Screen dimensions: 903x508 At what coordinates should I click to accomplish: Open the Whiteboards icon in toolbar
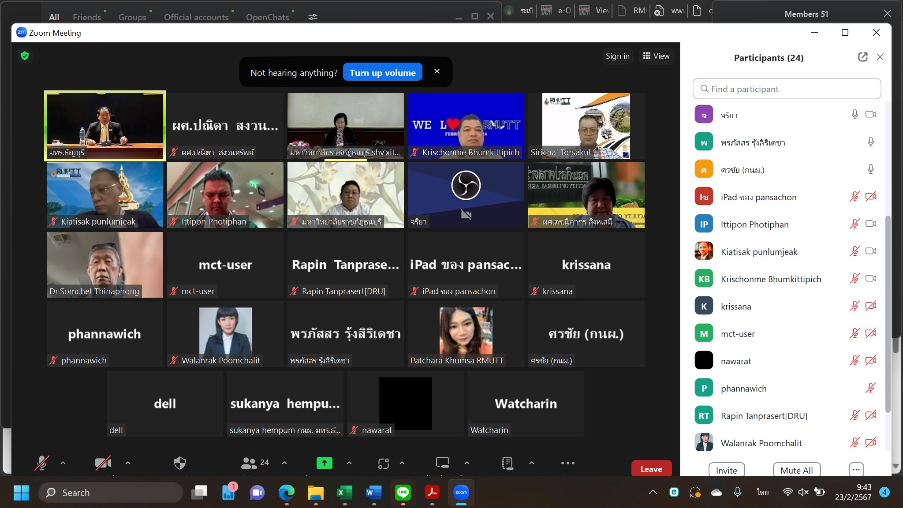point(442,463)
